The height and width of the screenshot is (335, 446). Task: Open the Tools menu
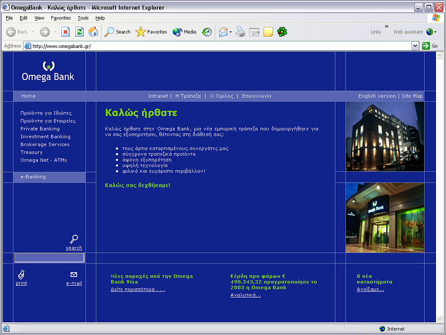tap(83, 18)
